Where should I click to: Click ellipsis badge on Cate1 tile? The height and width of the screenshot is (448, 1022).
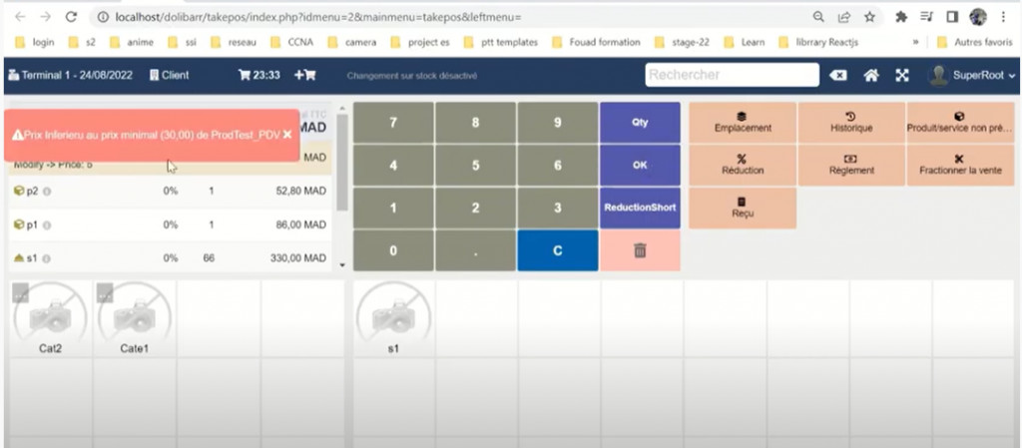coord(105,294)
